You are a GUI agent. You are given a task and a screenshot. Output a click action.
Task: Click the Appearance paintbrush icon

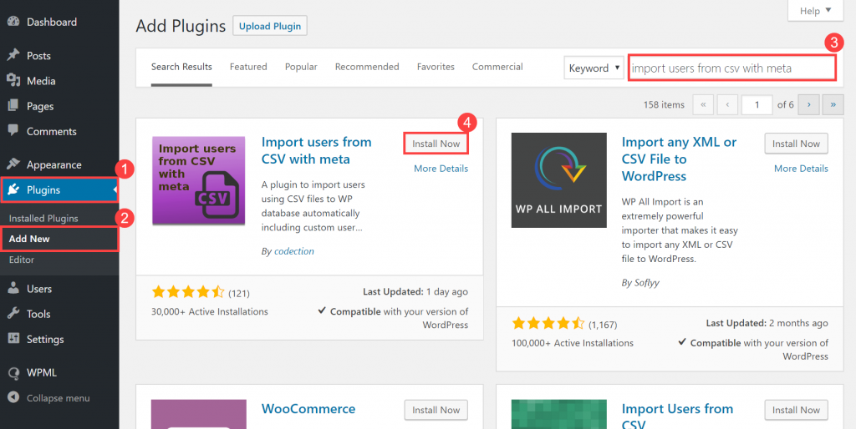pyautogui.click(x=13, y=164)
